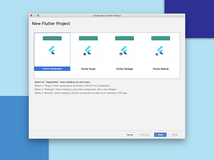Click the Module hint about adding Flutter component
Image resolution: width=214 pixels, height=160 pixels.
click(81, 93)
